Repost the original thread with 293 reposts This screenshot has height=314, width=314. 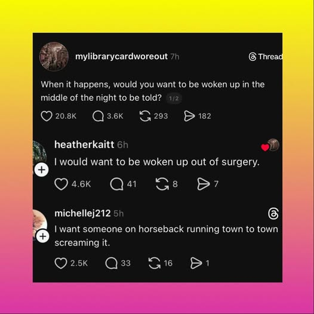point(145,116)
